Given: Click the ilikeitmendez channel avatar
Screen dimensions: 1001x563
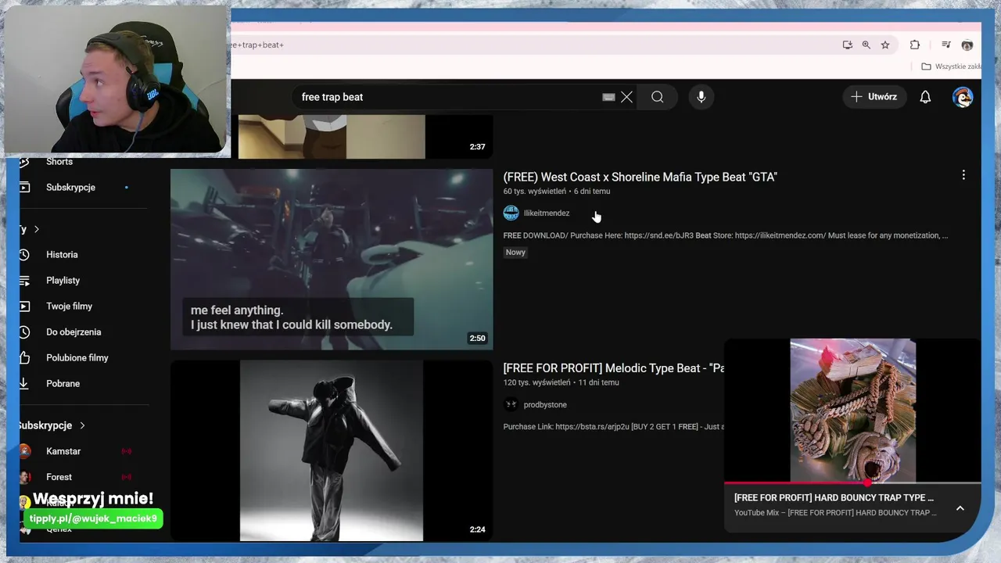Looking at the screenshot, I should (511, 213).
